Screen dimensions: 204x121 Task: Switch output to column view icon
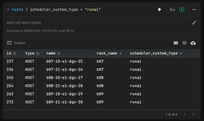click(x=176, y=43)
